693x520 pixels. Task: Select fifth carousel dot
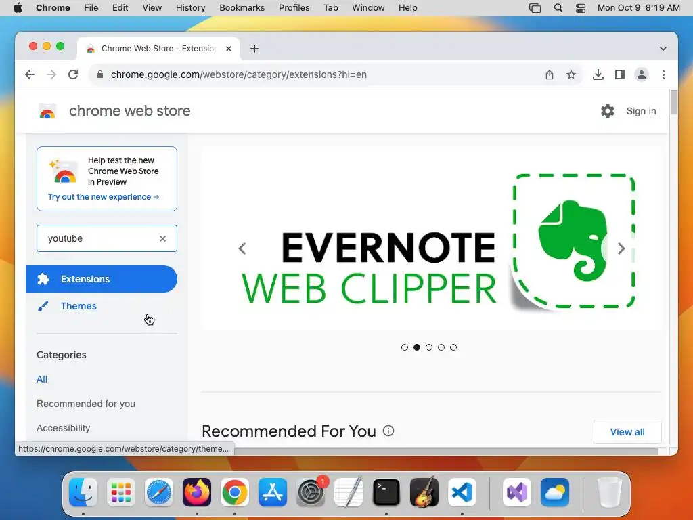tap(453, 347)
